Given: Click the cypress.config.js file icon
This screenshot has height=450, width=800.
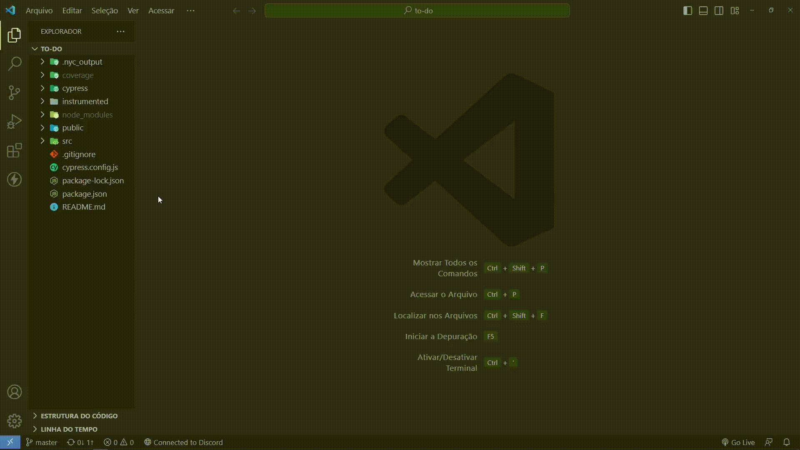Looking at the screenshot, I should (x=54, y=167).
